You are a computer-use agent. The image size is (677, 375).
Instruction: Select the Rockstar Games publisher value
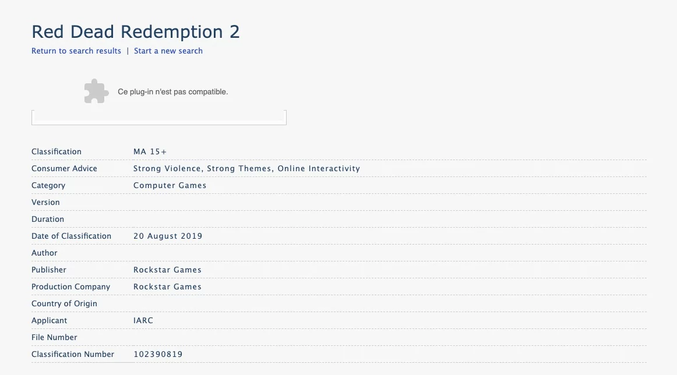point(168,270)
